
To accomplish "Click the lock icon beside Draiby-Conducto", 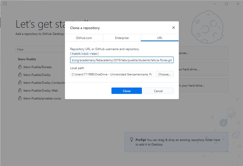I will (20, 82).
